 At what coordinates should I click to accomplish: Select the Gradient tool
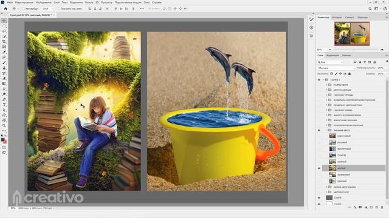(x=4, y=84)
